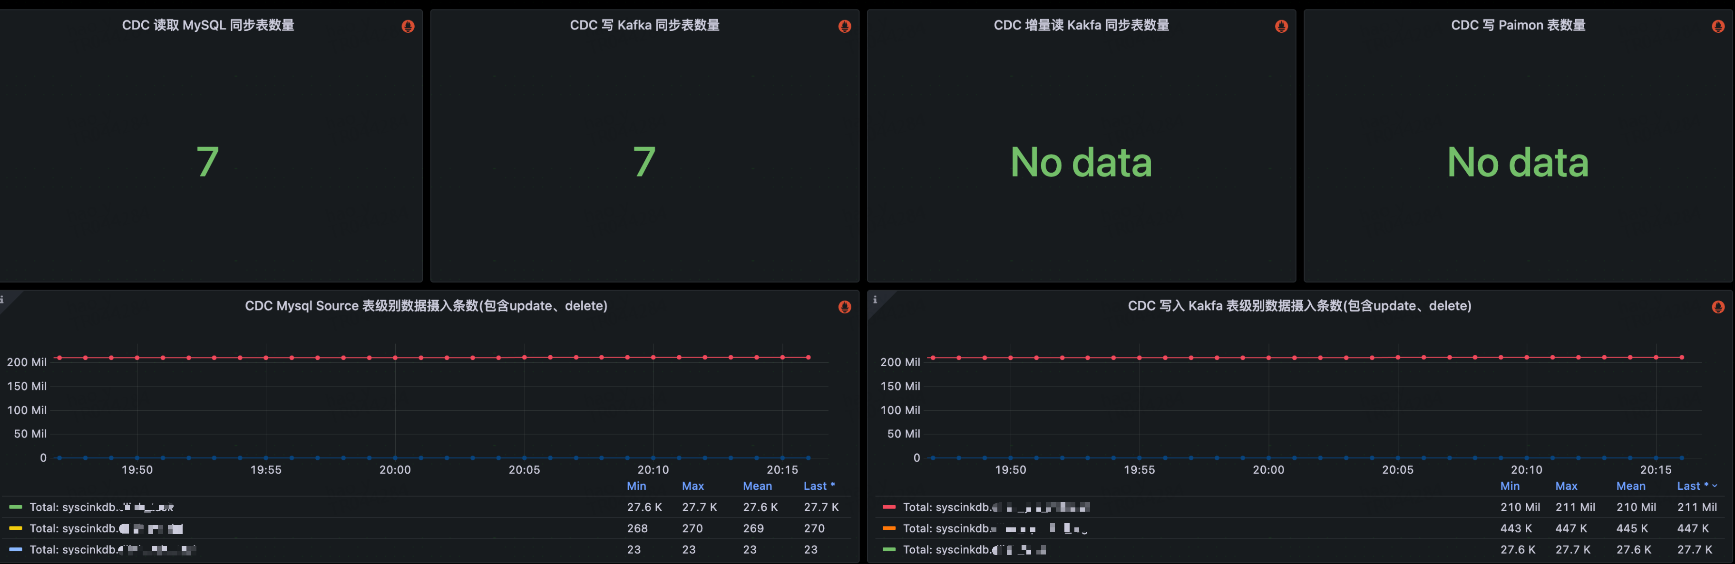Sort MySQL Source legend by Max column

pyautogui.click(x=692, y=486)
